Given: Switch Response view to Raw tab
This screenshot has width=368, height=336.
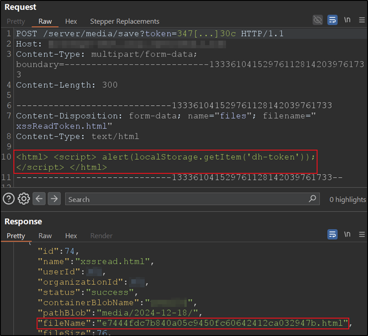Looking at the screenshot, I should pyautogui.click(x=45, y=236).
